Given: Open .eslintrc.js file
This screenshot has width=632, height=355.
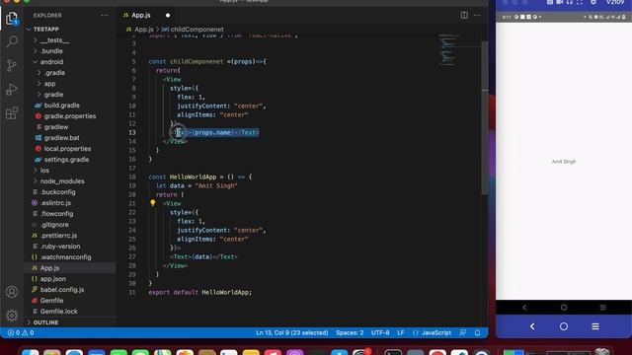Looking at the screenshot, I should pyautogui.click(x=55, y=203).
